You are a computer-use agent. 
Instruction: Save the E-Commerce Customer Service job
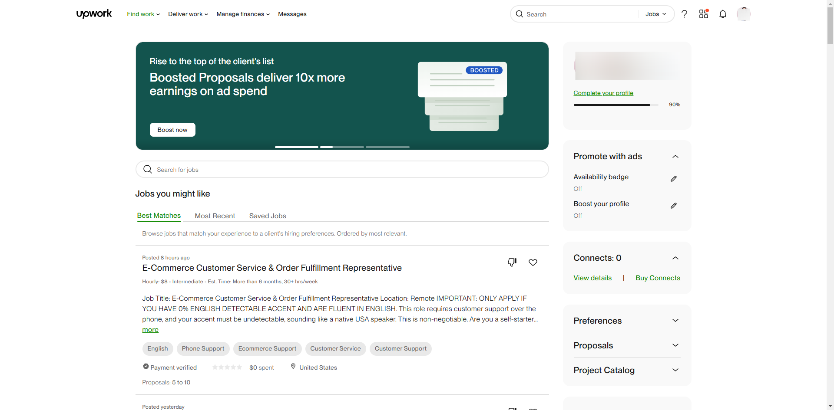[533, 262]
